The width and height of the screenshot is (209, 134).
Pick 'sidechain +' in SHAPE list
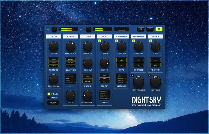click(x=103, y=95)
